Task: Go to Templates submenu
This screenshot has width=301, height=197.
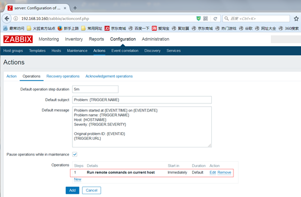Action: click(37, 51)
